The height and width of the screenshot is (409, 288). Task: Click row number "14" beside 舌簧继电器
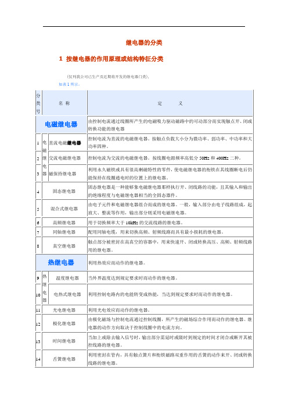(x=38, y=359)
